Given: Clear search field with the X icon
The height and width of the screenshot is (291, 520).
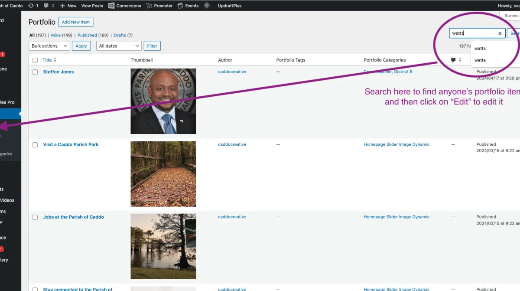Looking at the screenshot, I should click(x=500, y=33).
